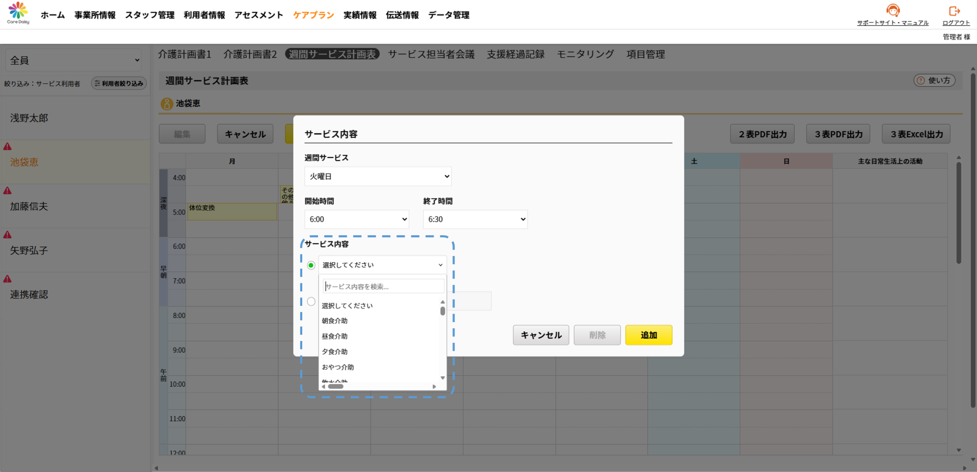977x472 pixels.
Task: Open the support site headset icon
Action: coord(893,11)
